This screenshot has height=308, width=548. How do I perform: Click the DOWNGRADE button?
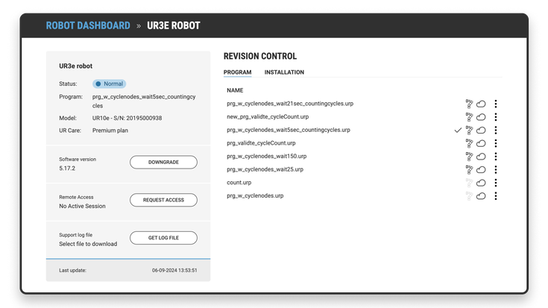(163, 163)
